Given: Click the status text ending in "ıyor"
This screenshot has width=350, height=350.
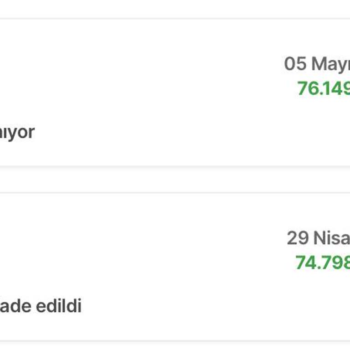Looking at the screenshot, I should pos(17,132).
